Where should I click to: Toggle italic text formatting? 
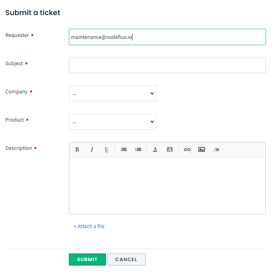[92, 150]
